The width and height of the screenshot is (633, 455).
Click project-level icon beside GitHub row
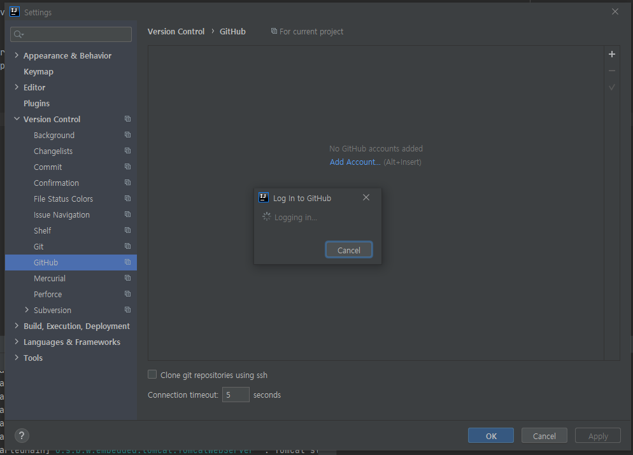click(127, 262)
